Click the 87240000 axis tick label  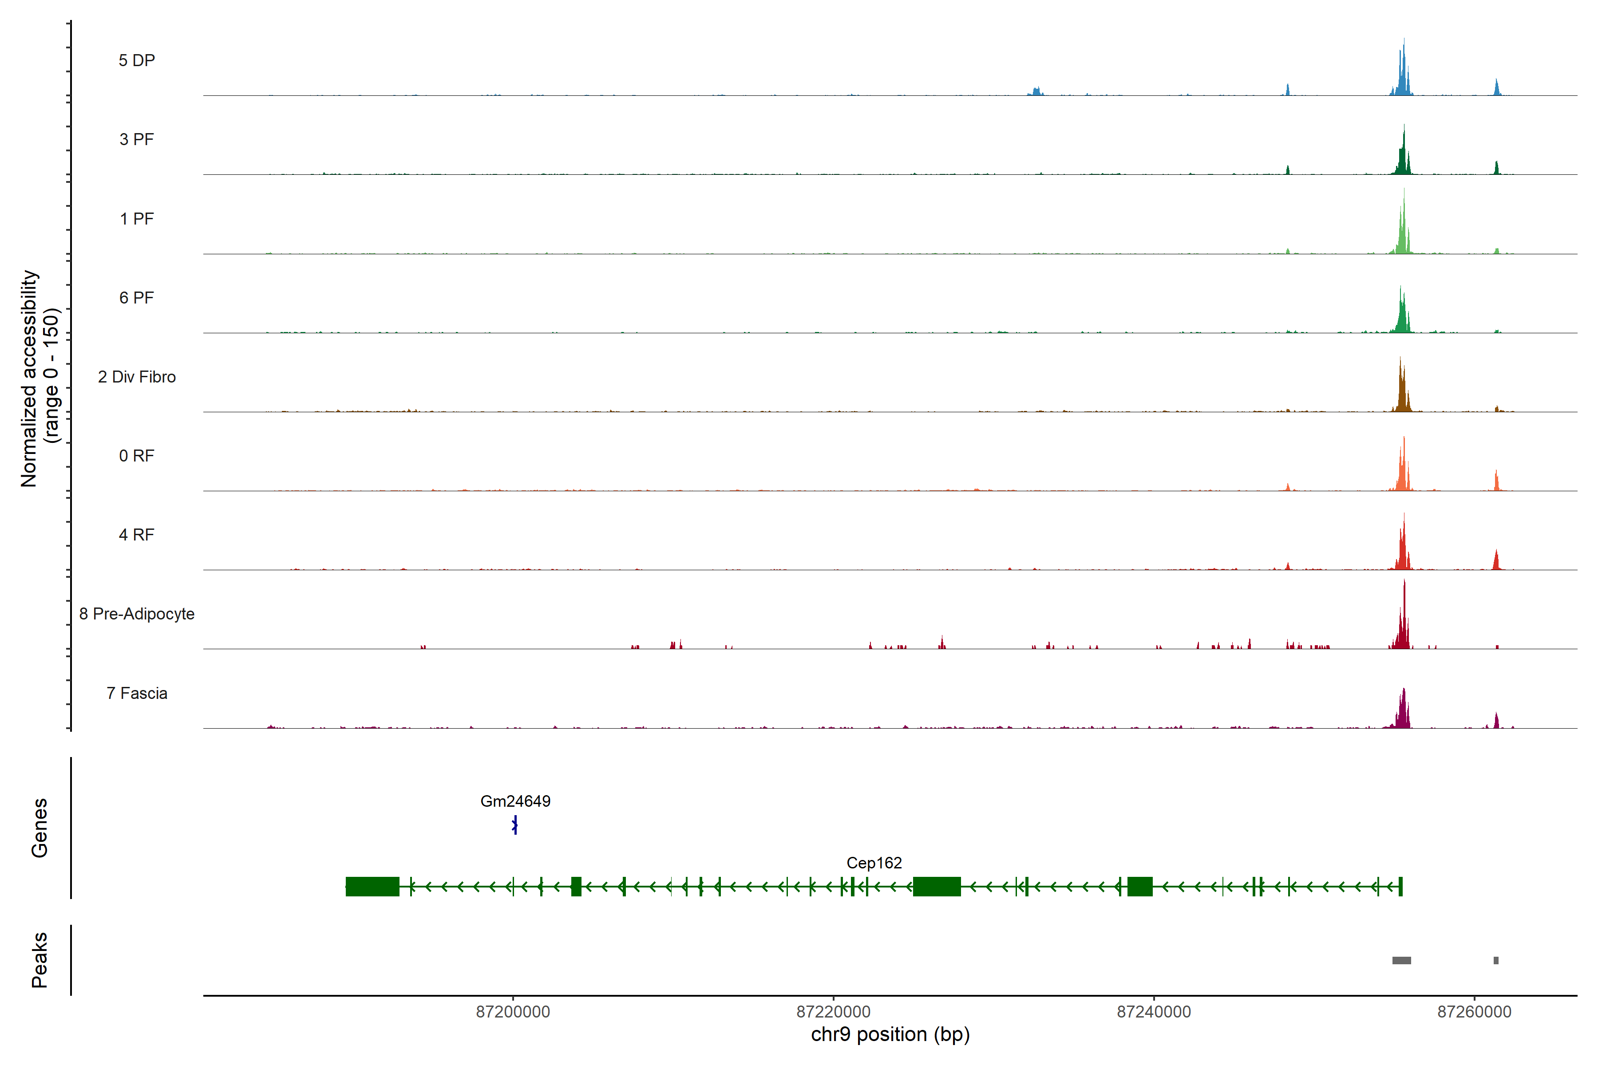click(x=1154, y=1012)
